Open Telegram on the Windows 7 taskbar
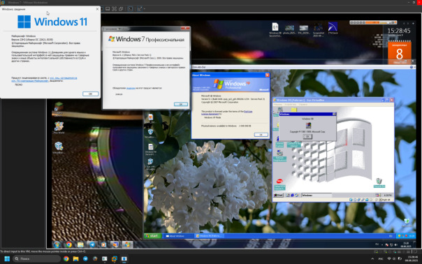 [92, 244]
